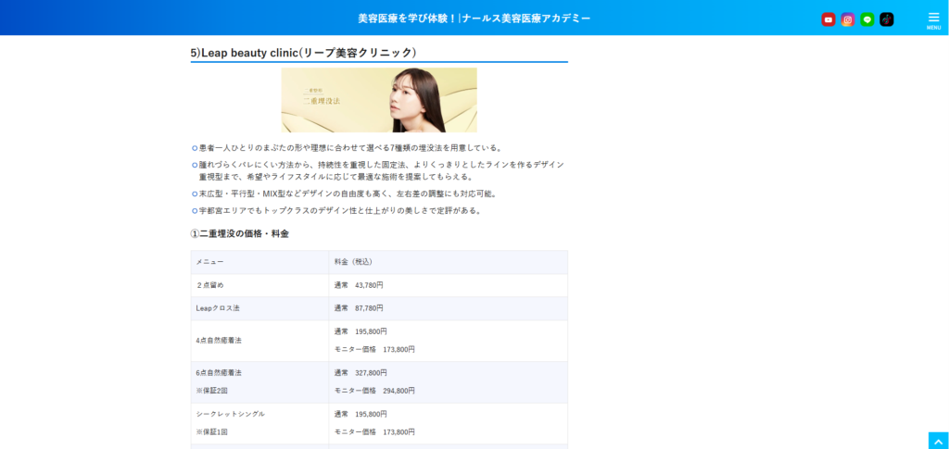Open the LINE icon in header
This screenshot has width=949, height=449.
coord(867,19)
